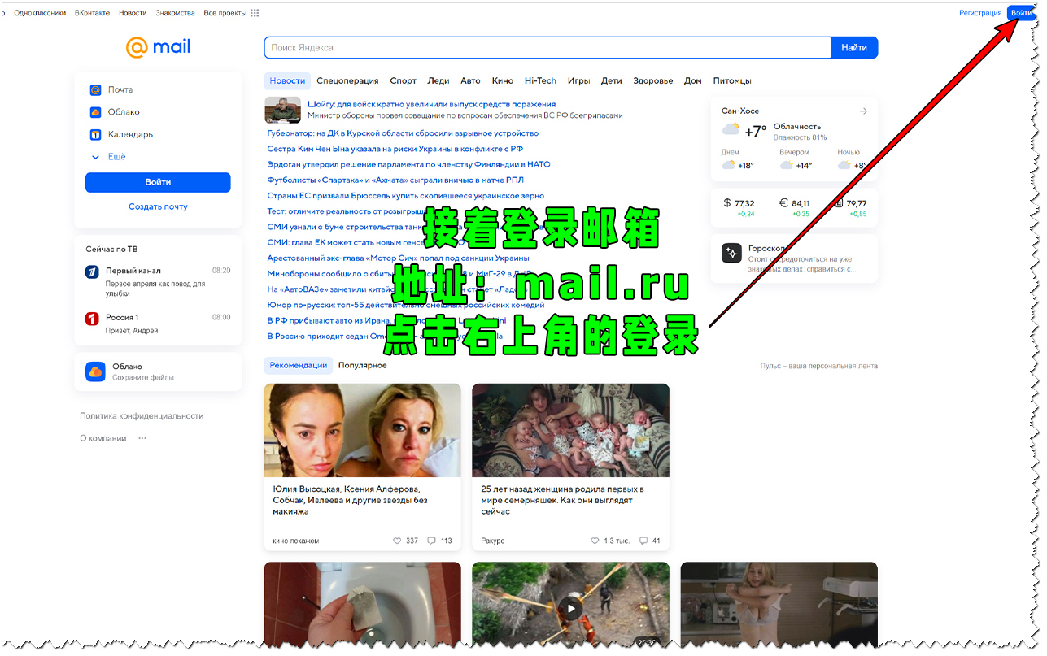Open the Юлия Высоцкая article image
The image size is (1047, 656).
click(363, 430)
